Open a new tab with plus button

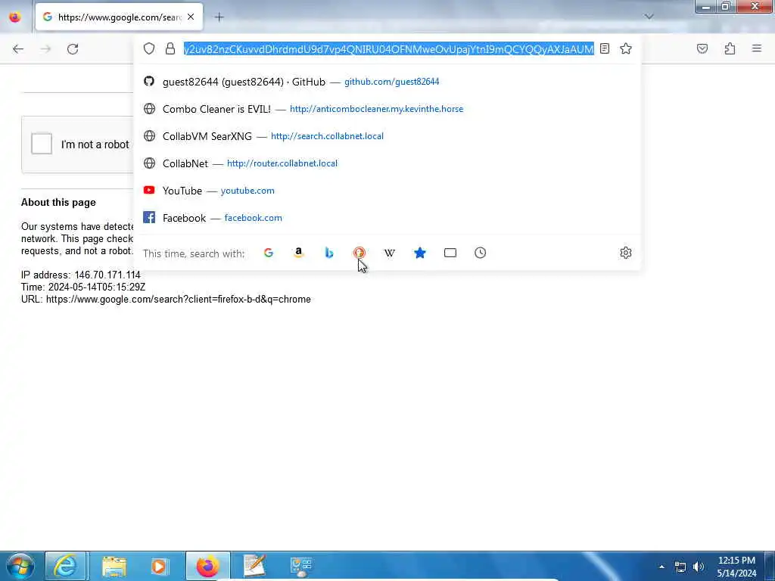[219, 17]
